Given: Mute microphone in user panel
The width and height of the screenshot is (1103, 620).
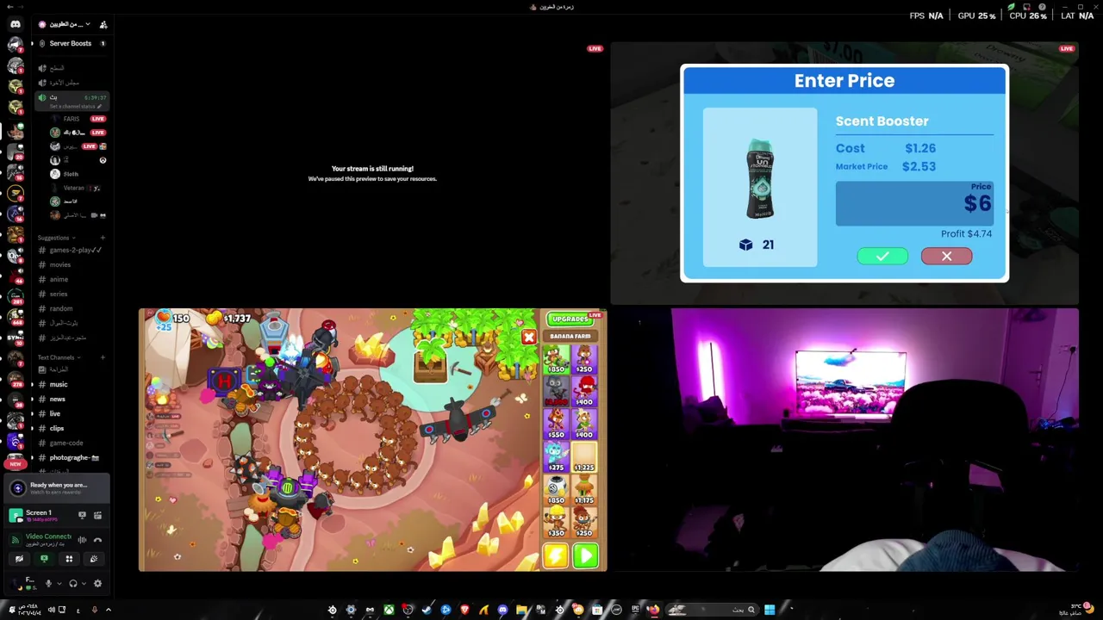Looking at the screenshot, I should [48, 584].
